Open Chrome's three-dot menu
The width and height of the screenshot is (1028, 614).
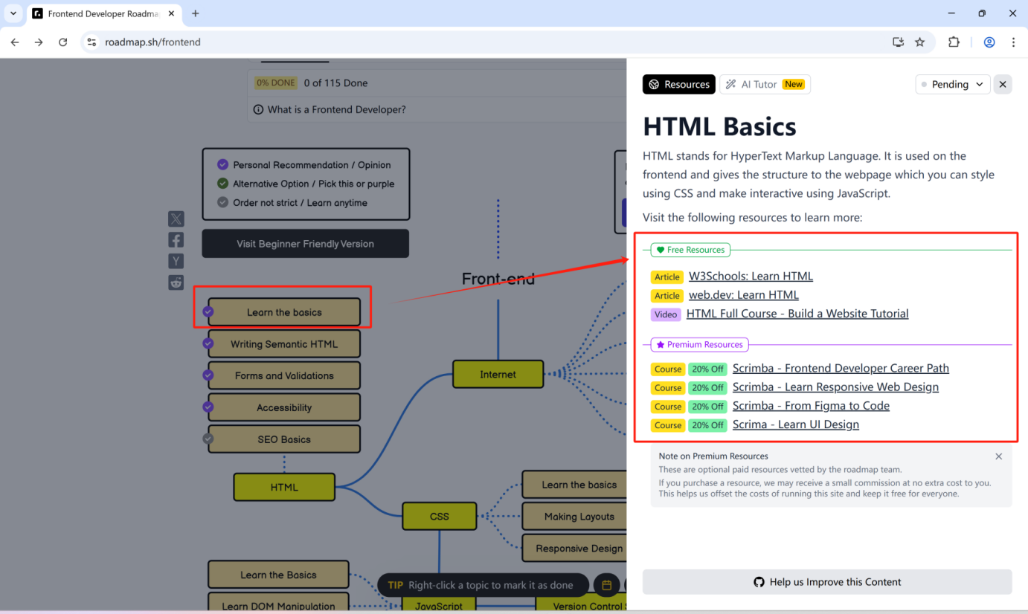point(1013,42)
